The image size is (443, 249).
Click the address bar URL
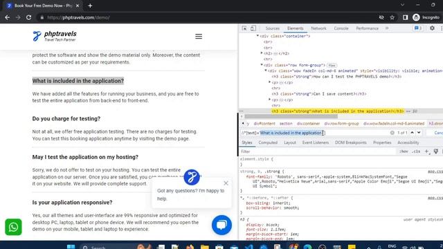78,17
